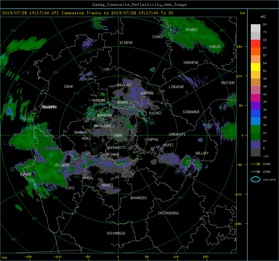
Task: Select the SIRSI label
Action: tap(70, 188)
